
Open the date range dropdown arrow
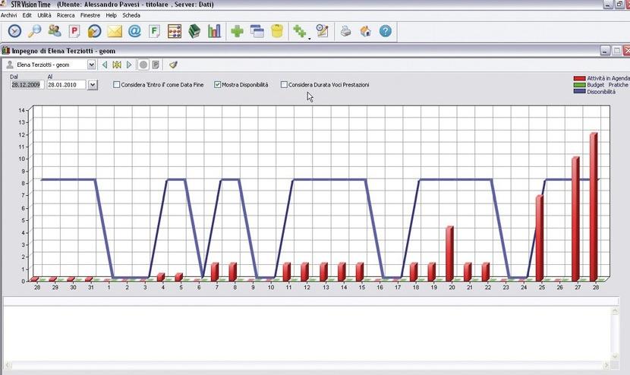tap(93, 85)
